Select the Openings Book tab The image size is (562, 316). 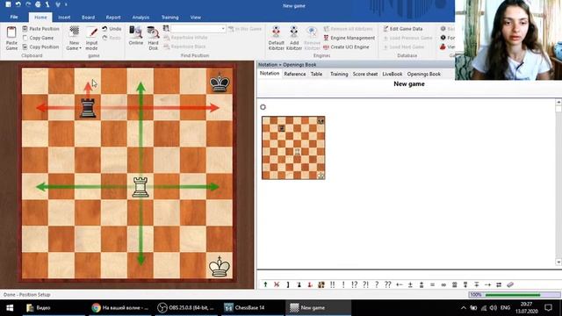[423, 74]
